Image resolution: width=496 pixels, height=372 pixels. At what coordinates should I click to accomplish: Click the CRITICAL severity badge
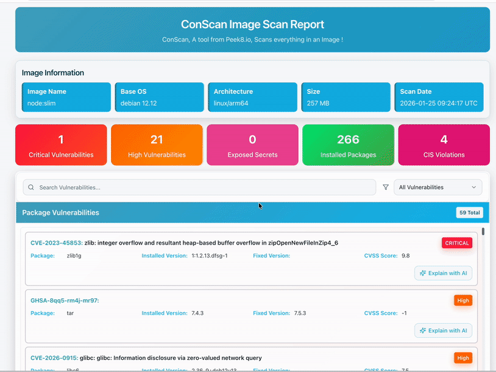pos(457,243)
